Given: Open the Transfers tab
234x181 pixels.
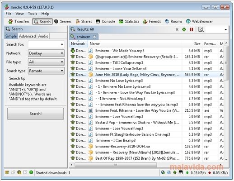Looking at the screenshot, I should [x=19, y=21].
